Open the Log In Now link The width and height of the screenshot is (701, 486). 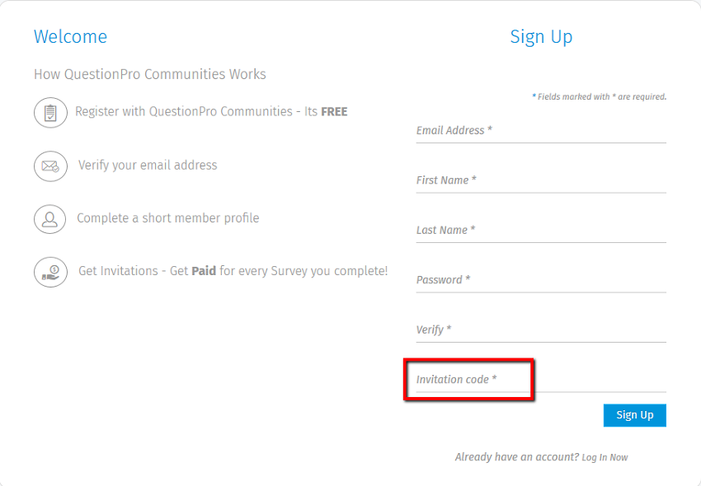coord(605,458)
